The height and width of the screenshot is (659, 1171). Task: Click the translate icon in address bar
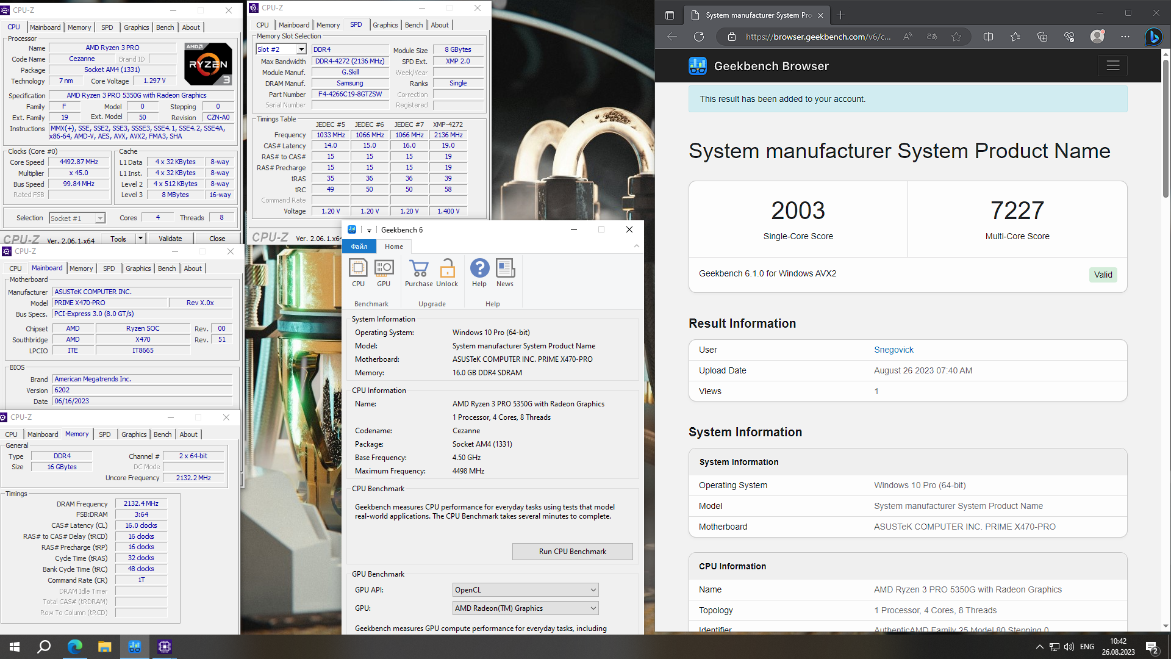tap(932, 37)
